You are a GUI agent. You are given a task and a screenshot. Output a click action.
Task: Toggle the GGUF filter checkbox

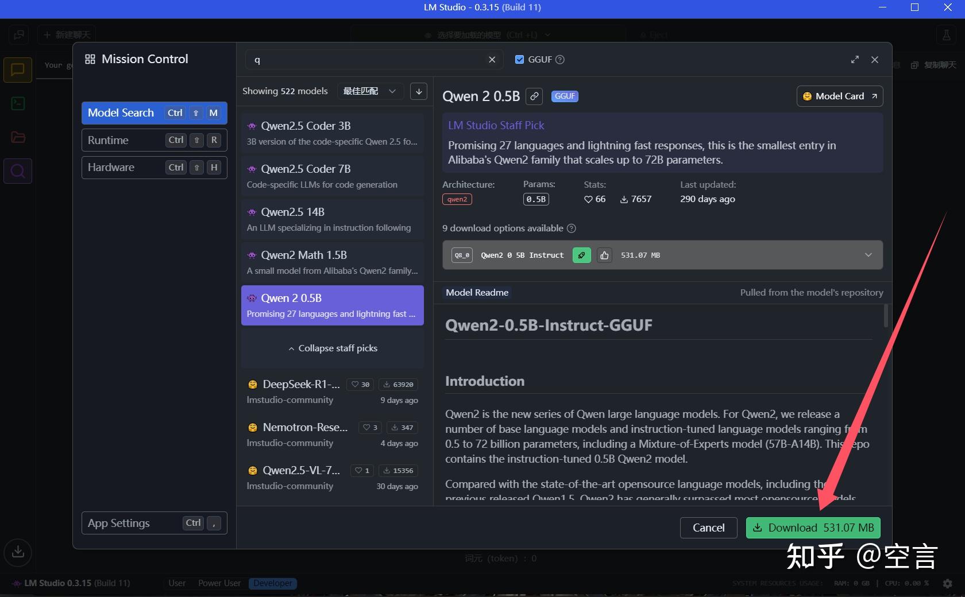[519, 59]
